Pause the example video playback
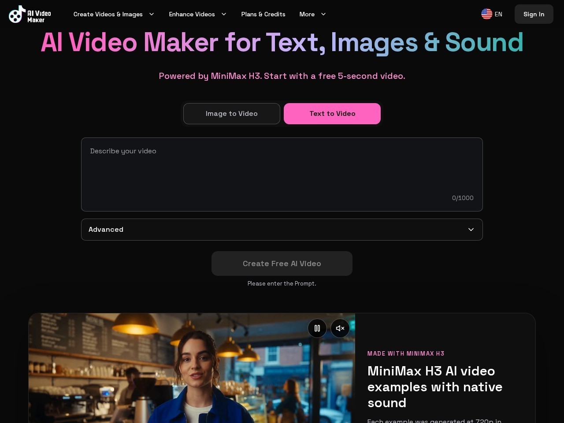 pyautogui.click(x=317, y=328)
